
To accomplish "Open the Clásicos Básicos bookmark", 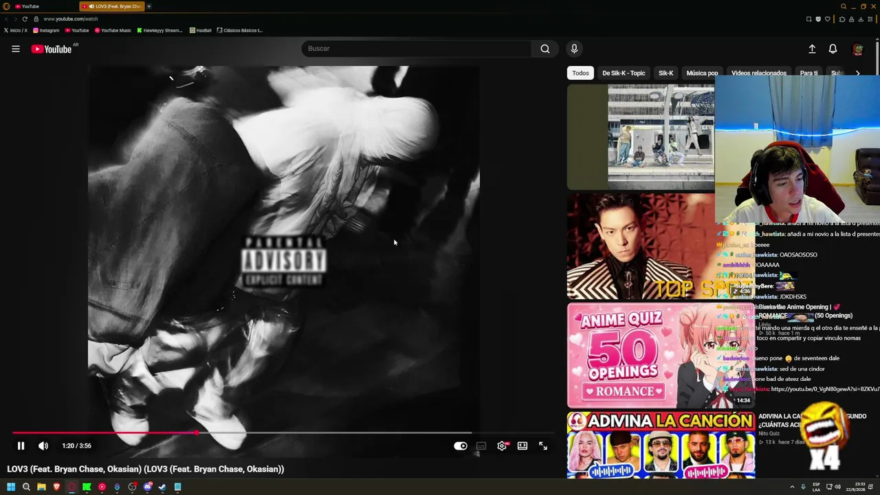I will tap(239, 30).
